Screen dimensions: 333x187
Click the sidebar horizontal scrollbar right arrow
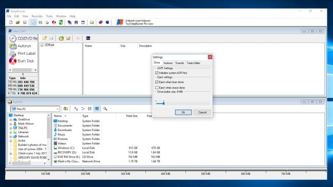click(x=35, y=70)
